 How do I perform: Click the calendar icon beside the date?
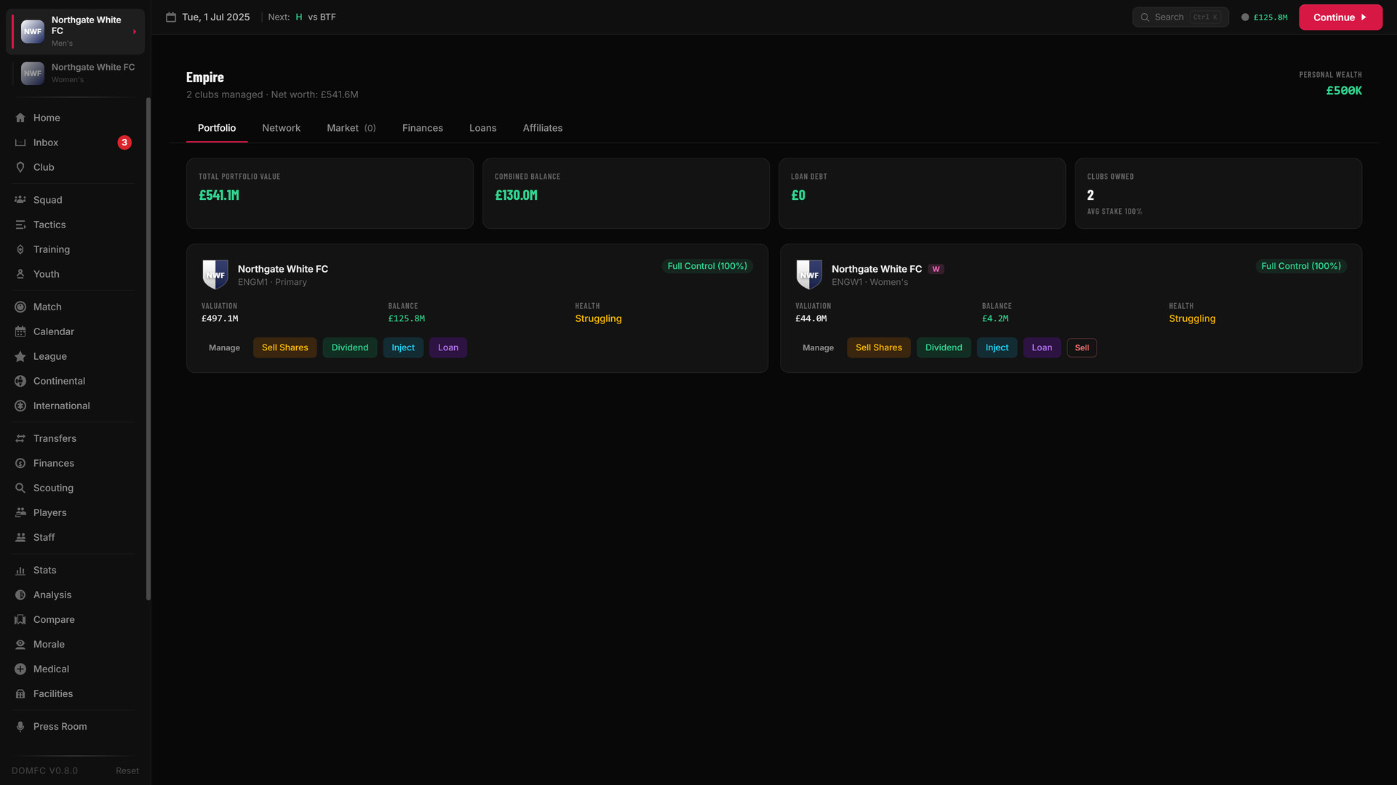pyautogui.click(x=171, y=17)
